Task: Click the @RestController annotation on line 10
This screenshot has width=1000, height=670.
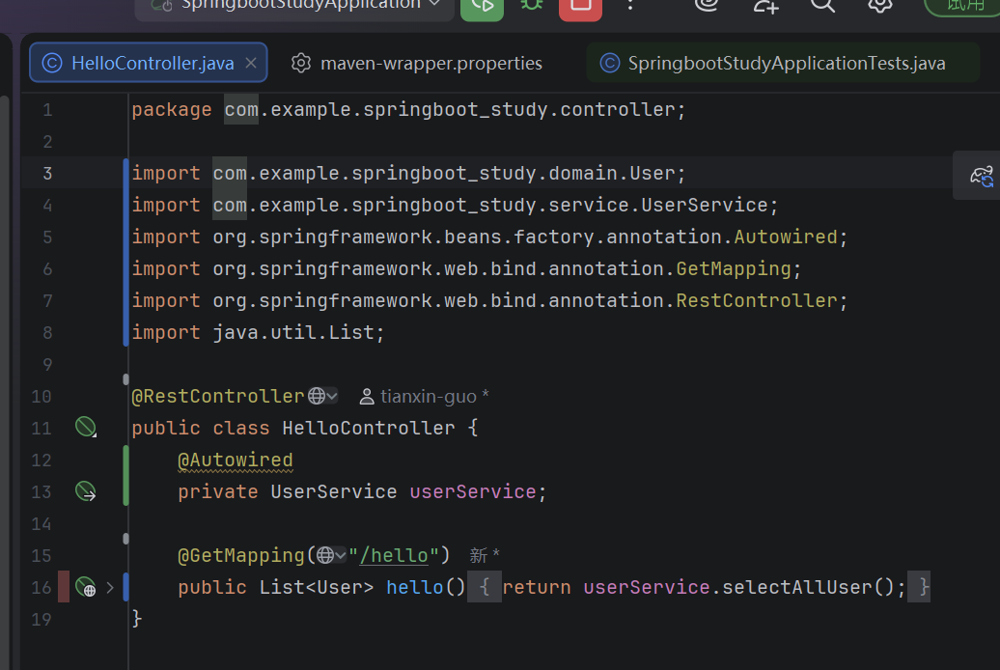Action: coord(218,396)
